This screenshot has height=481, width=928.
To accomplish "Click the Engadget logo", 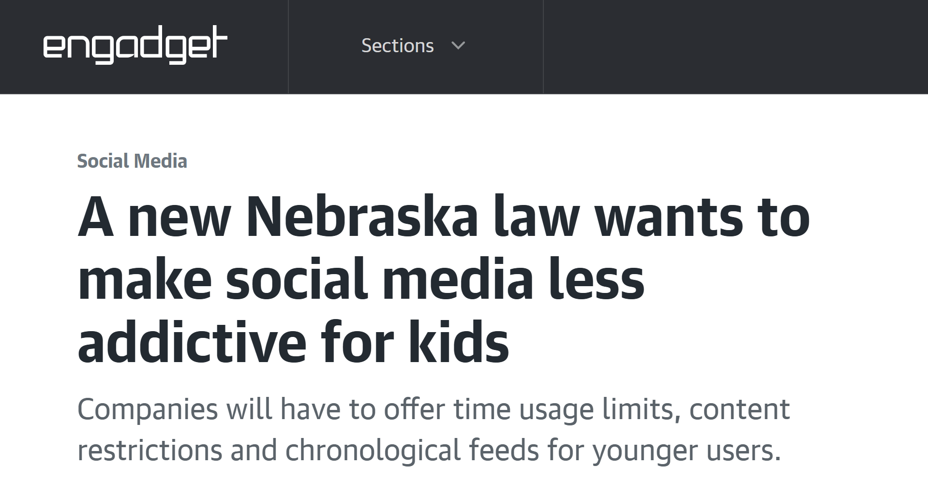I will pos(135,45).
